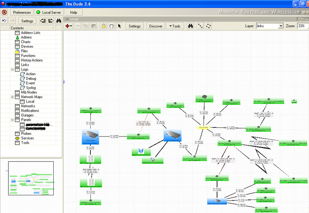Open the Layer dropdown showing links

click(270, 26)
